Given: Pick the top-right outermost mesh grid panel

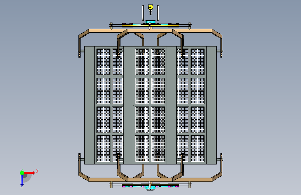Looking at the screenshot, I should pyautogui.click(x=198, y=62).
